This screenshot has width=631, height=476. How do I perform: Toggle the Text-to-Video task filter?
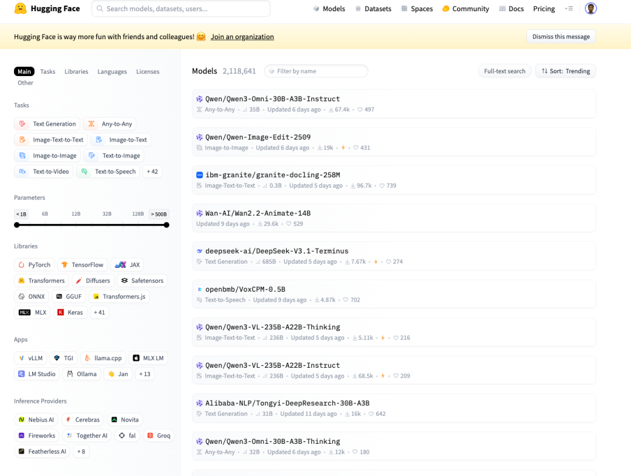pos(44,171)
